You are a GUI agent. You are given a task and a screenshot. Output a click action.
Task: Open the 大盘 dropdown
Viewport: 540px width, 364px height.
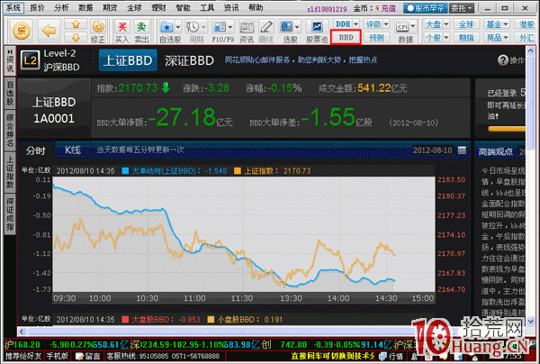[x=436, y=24]
